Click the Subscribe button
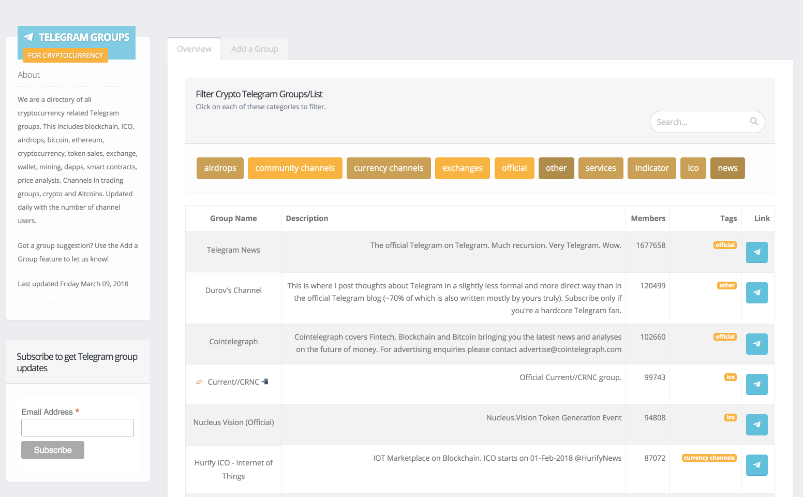Viewport: 803px width, 497px height. tap(53, 450)
